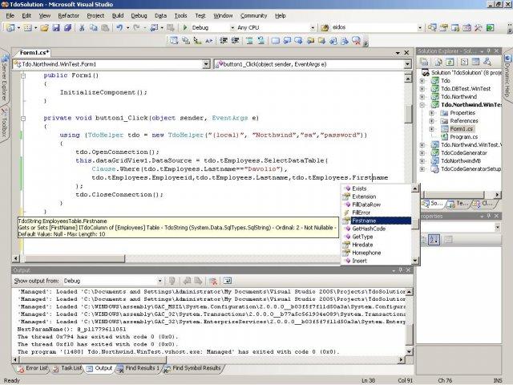Open the Refactor menu
Image resolution: width=513 pixels, height=385 pixels.
(68, 15)
